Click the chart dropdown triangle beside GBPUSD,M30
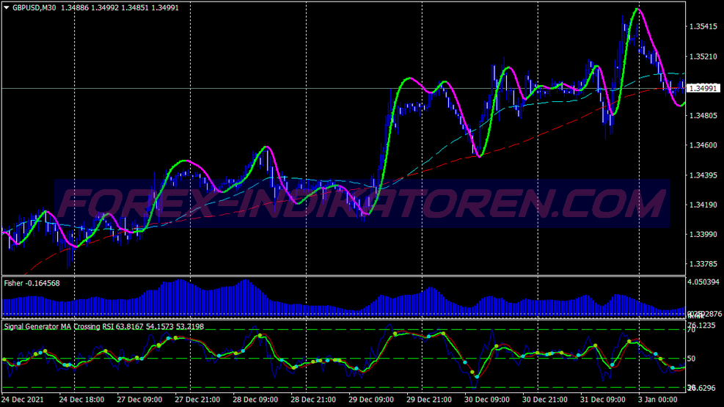The height and width of the screenshot is (407, 724). (x=7, y=8)
